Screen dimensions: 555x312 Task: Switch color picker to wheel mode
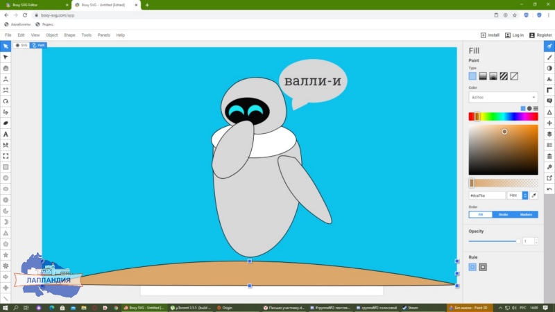click(x=529, y=109)
